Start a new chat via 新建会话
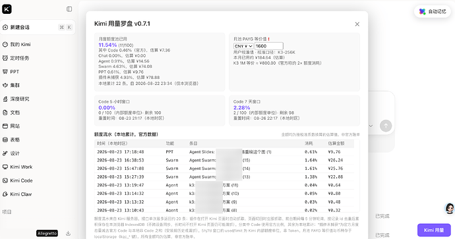455x239 pixels. tap(38, 27)
